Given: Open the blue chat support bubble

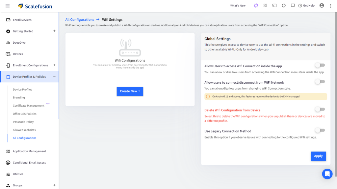Looking at the screenshot, I should pyautogui.click(x=327, y=174).
